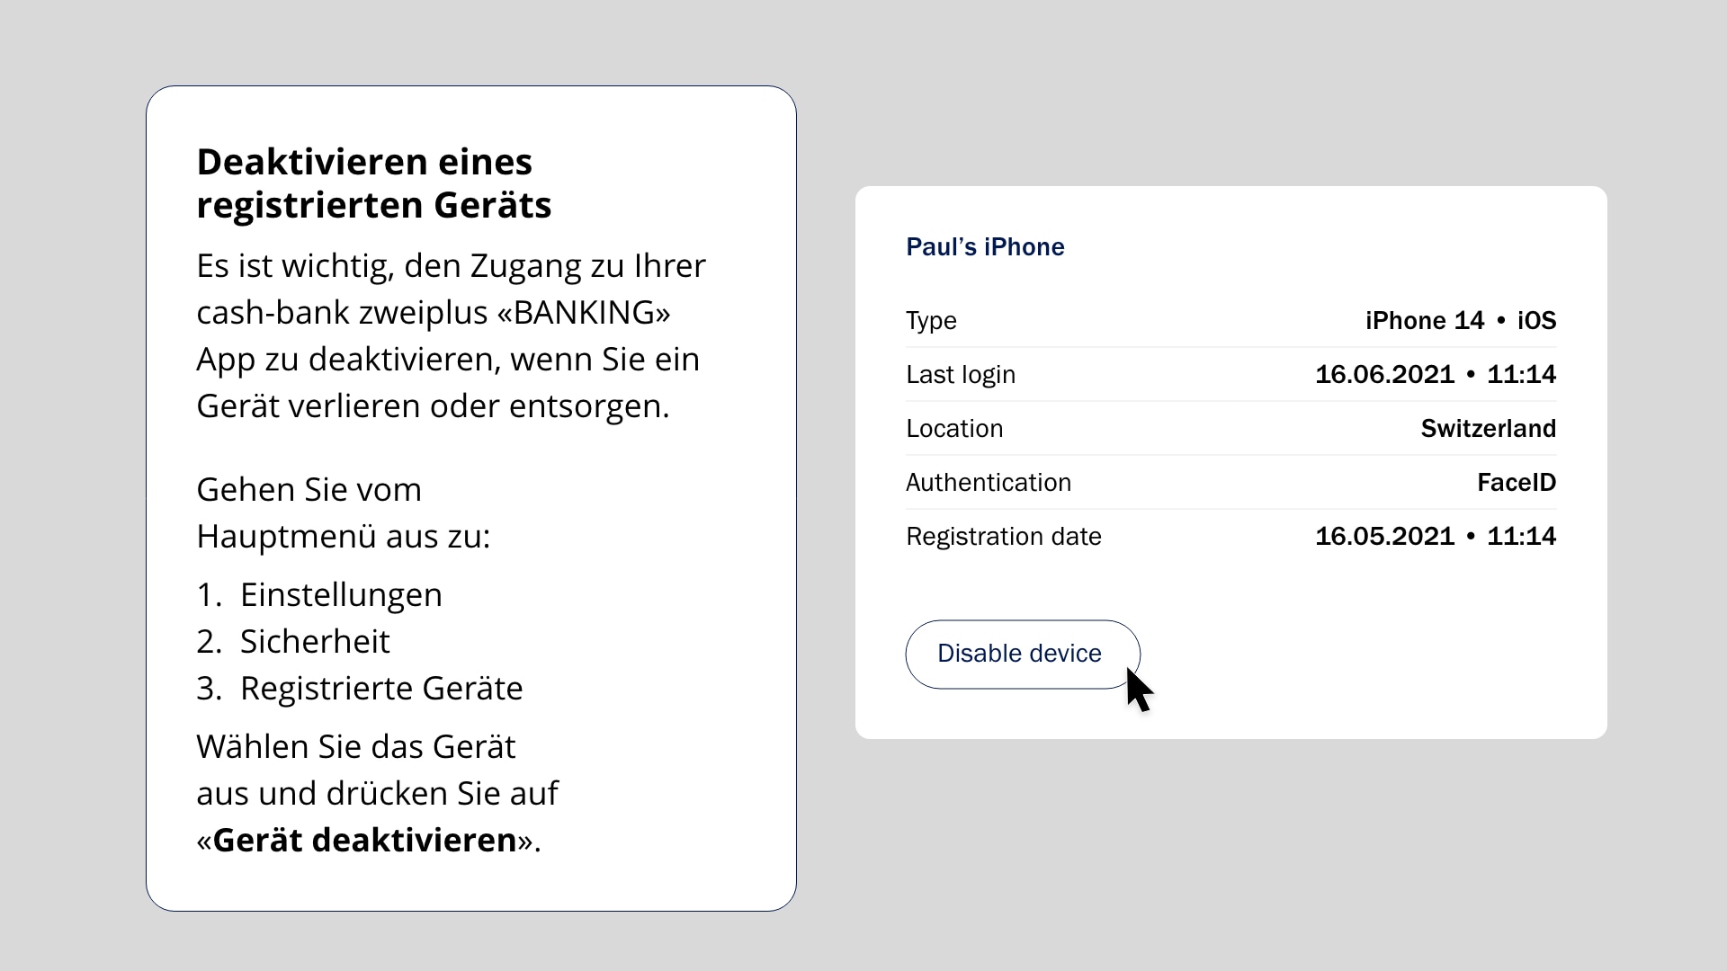
Task: Select the Switzerland location value
Action: [x=1489, y=429]
